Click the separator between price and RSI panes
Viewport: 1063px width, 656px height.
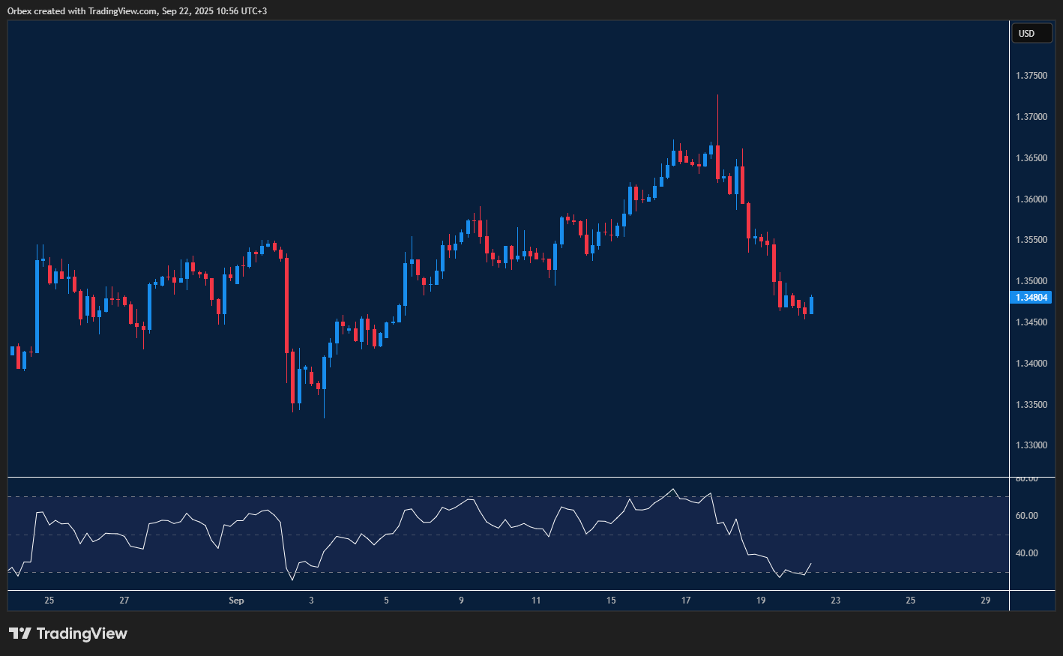tap(508, 477)
